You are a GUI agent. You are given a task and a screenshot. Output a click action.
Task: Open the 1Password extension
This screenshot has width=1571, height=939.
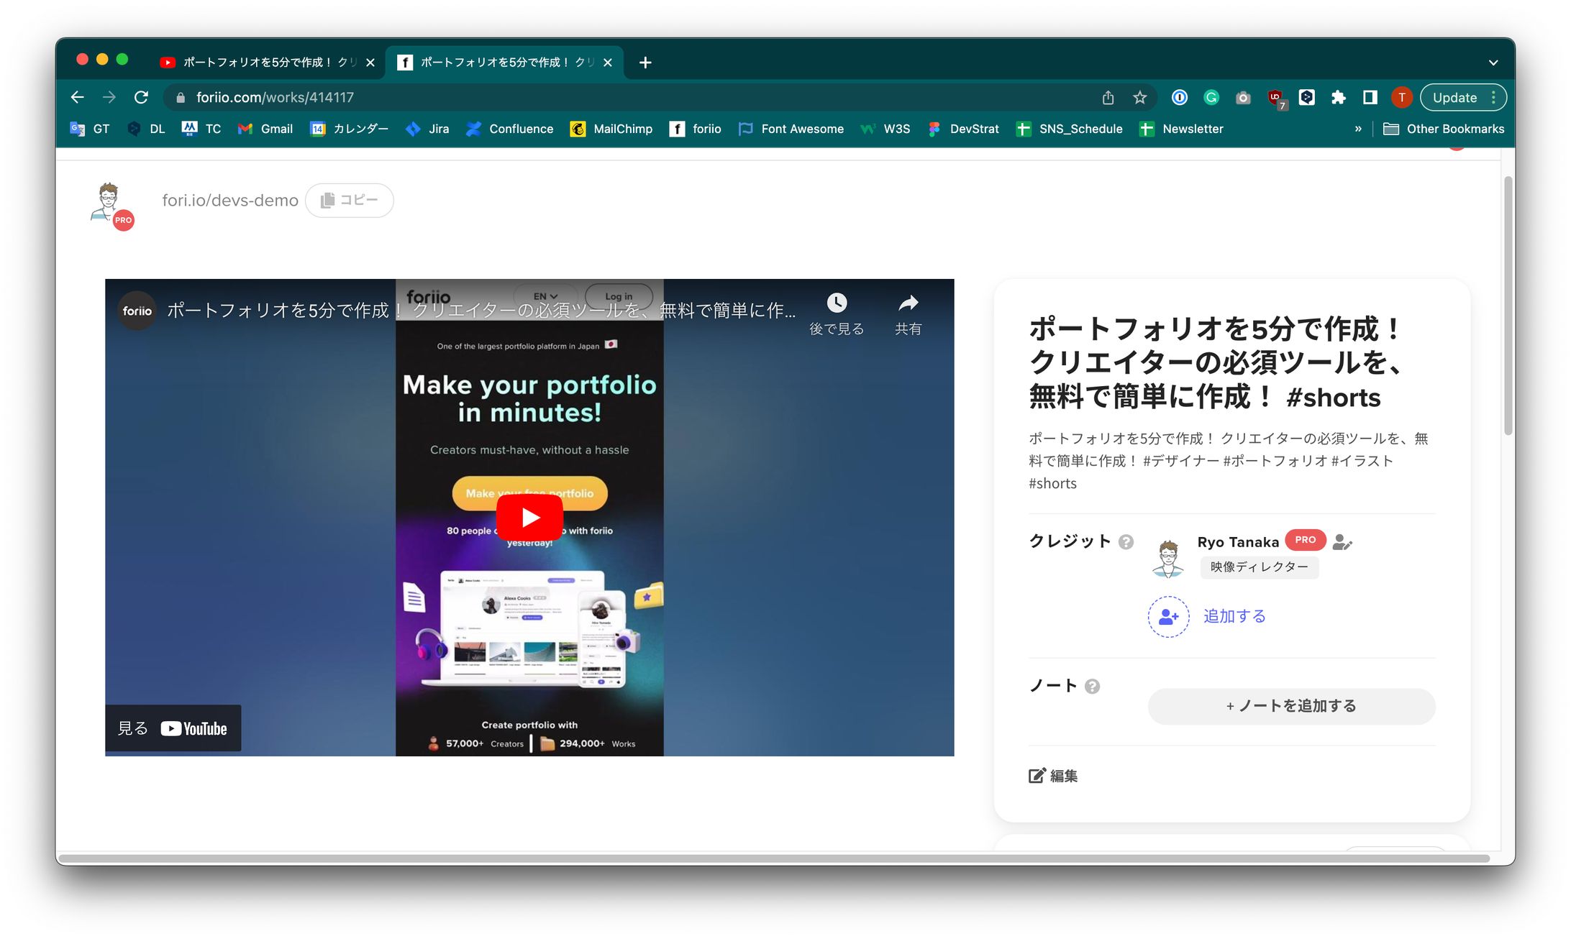click(1180, 97)
